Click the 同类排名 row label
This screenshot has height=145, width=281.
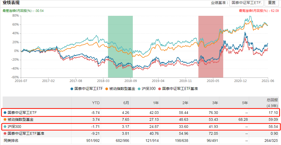11,141
